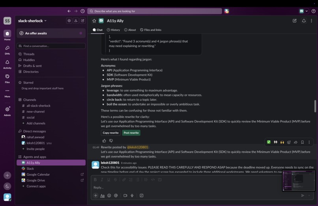Screen dimensions: 318x206
Task: Collapse the Agents and apps section
Action: (x=35, y=157)
